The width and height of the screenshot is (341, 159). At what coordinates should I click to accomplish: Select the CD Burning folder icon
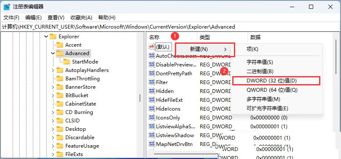(x=59, y=112)
